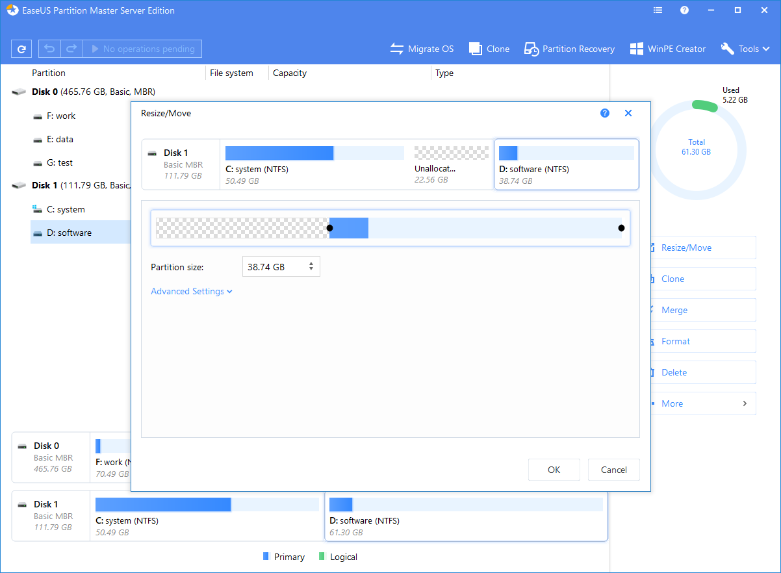Select the Clone icon in the toolbar

476,48
